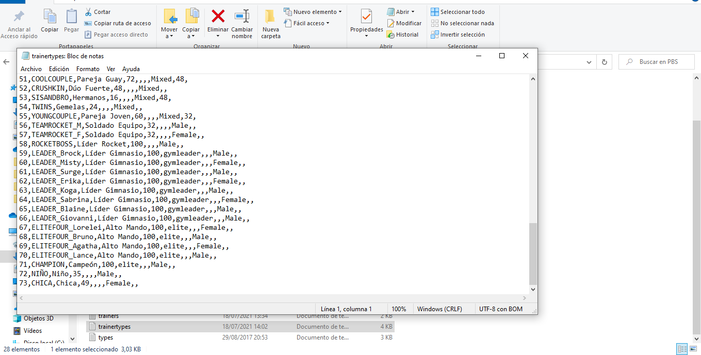
Task: Click the Anclar al Acceso rápido icon
Action: 19,16
